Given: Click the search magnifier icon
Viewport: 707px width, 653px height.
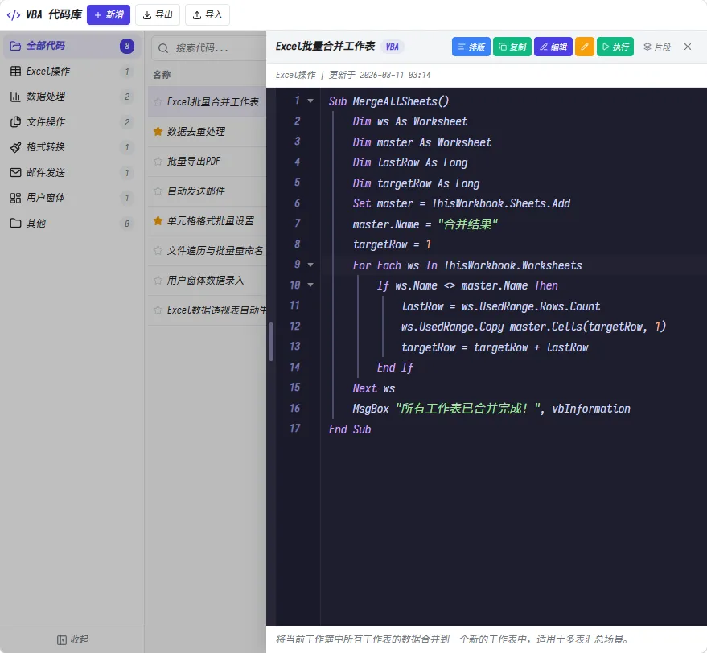Looking at the screenshot, I should [163, 48].
